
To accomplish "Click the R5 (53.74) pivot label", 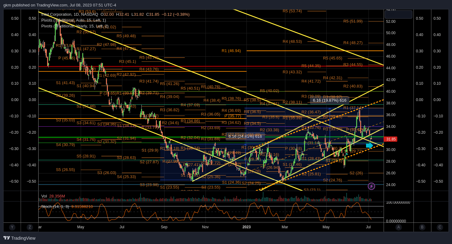I will [x=292, y=11].
